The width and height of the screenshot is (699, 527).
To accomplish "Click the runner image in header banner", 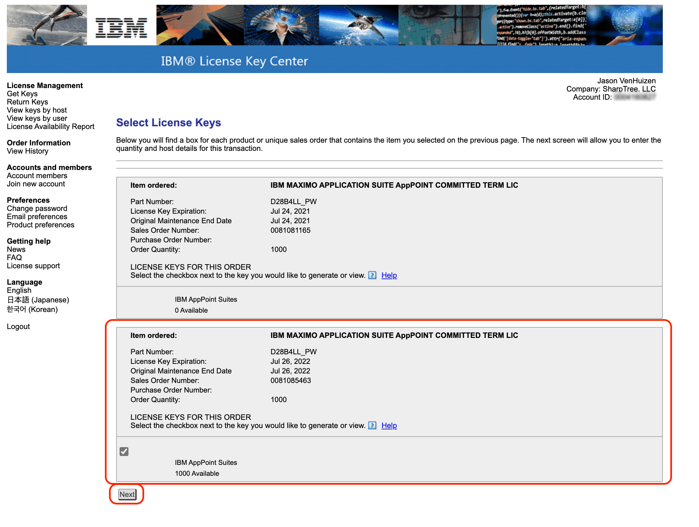I will coord(47,25).
